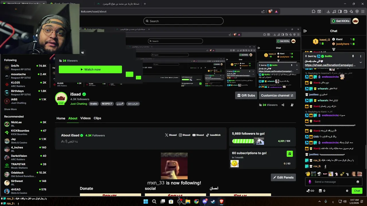Open Odablock recommended channel

click(25, 174)
